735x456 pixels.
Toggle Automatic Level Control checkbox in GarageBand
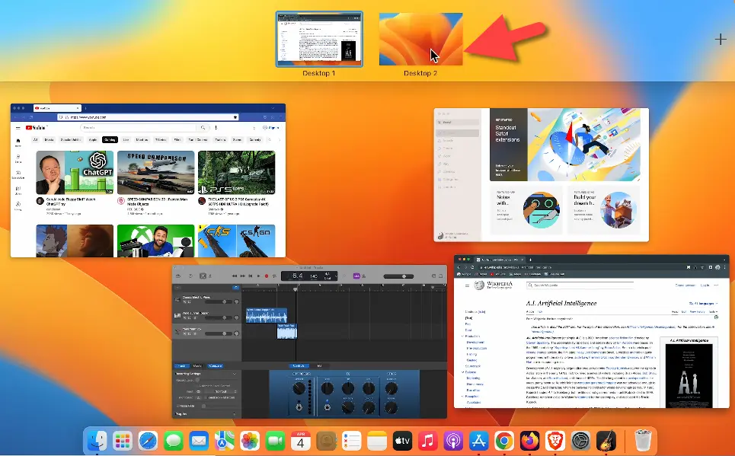pyautogui.click(x=197, y=386)
